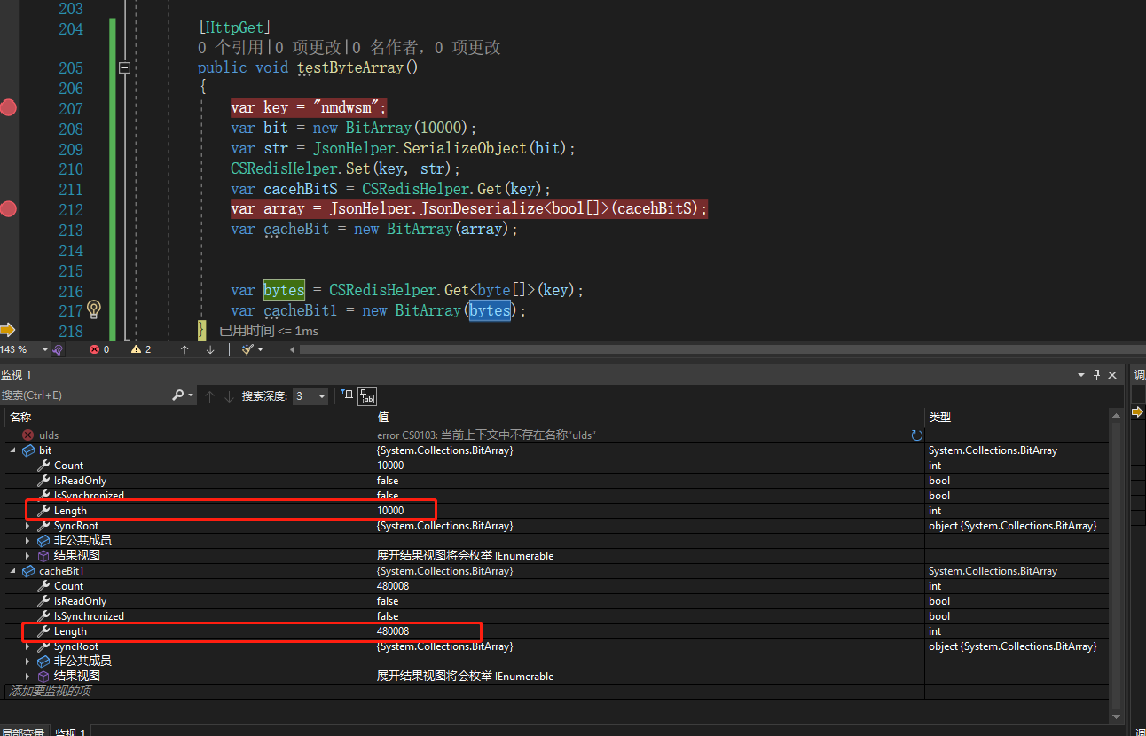Click the lightbulb quick actions icon
Screen dimensions: 1146x736
(94, 309)
